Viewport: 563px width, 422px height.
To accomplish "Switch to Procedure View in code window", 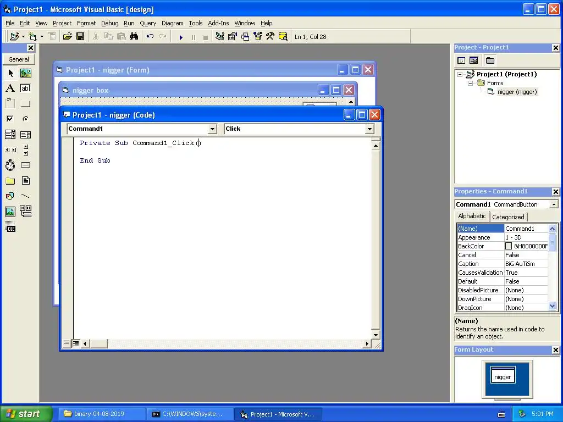I will tap(67, 343).
